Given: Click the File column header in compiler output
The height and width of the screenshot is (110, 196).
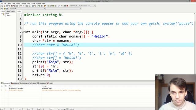Looking at the screenshot, I should point(10,86).
